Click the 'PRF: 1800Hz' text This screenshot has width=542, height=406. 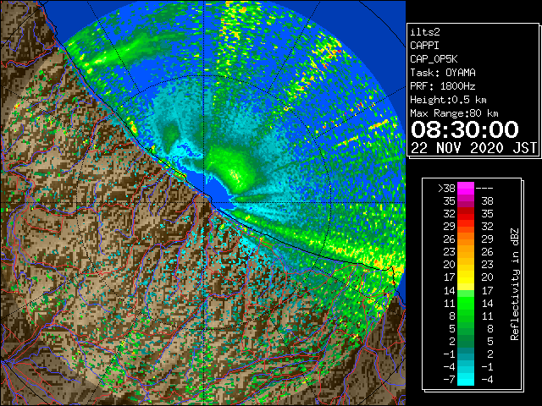(443, 86)
